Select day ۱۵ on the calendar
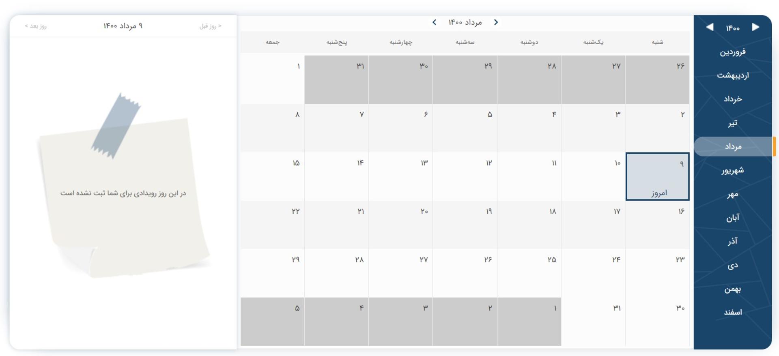779x356 pixels. [x=272, y=176]
